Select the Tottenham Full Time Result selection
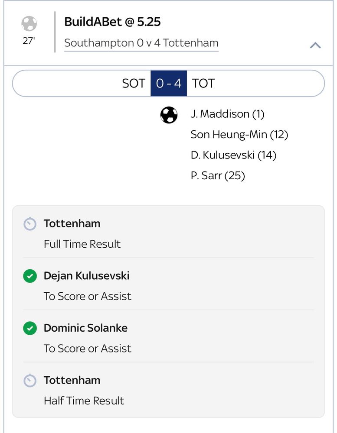Viewport: 337px width, 433px height. point(168,234)
